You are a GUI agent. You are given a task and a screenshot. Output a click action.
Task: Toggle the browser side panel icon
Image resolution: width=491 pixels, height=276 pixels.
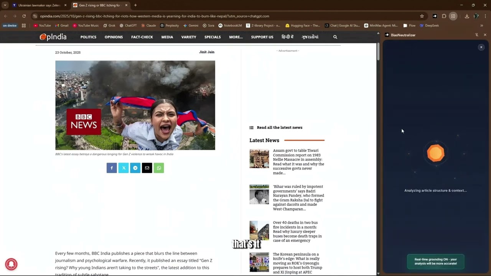coord(453,16)
